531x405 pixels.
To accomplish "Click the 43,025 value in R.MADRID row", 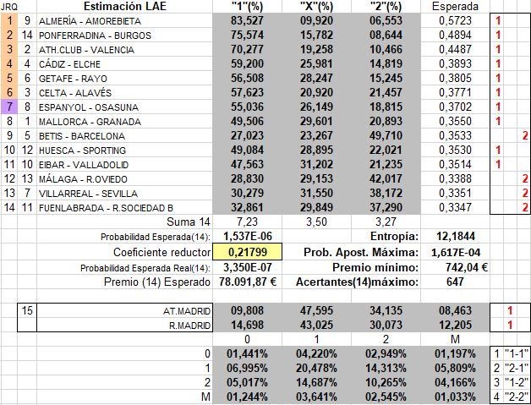I will (316, 325).
